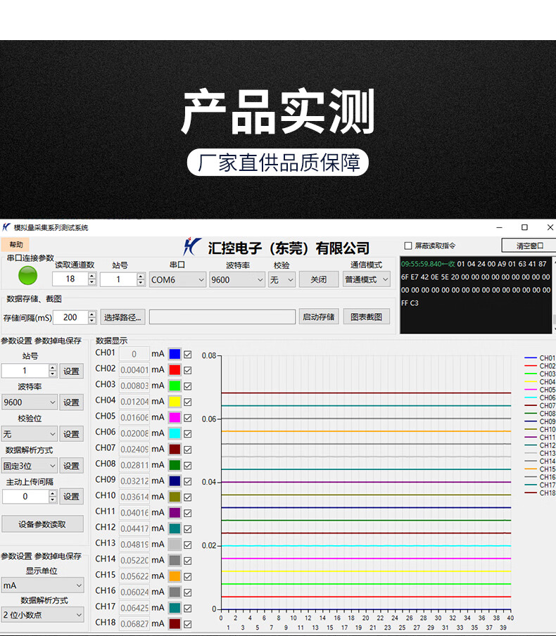Open the 帮助 menu
Viewport: 556px width, 636px height.
pyautogui.click(x=15, y=245)
